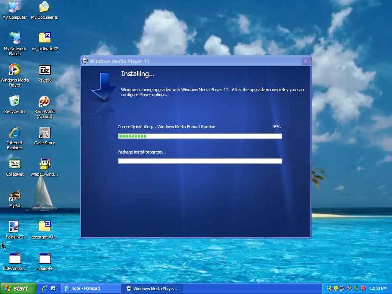This screenshot has height=294, width=392.
Task: Click the yellow security shield tray icon
Action: [x=336, y=289]
